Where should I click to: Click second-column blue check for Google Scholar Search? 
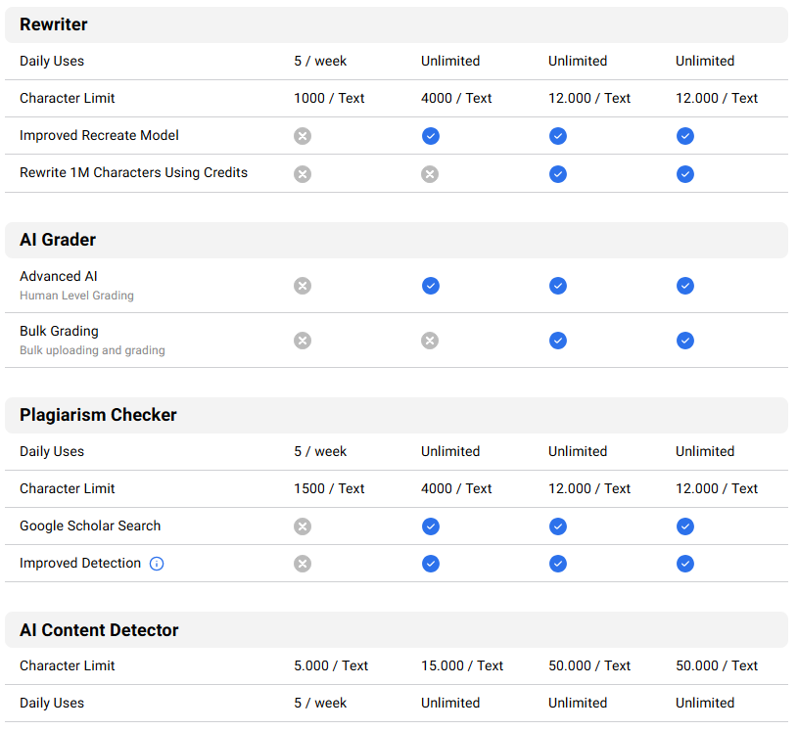coord(431,526)
